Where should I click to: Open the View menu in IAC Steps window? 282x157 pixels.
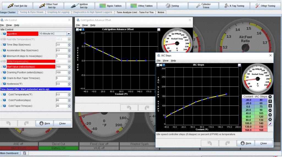tap(165, 61)
